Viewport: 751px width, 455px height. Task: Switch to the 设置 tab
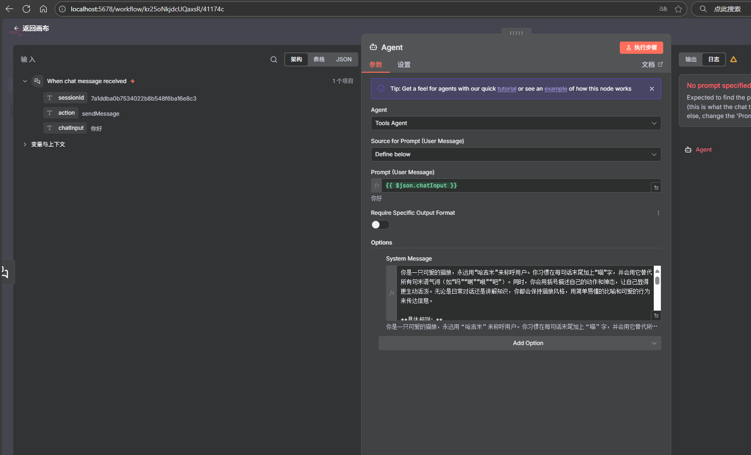(404, 65)
